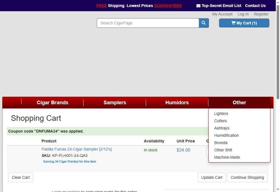Image resolution: width=280 pixels, height=192 pixels.
Task: Click the Update Cart button
Action: 212,178
